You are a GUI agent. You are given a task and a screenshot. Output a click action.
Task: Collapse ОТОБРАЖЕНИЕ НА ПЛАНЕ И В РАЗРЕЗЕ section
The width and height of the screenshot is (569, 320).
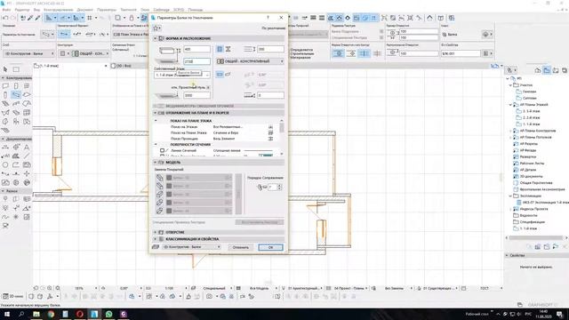(156, 113)
